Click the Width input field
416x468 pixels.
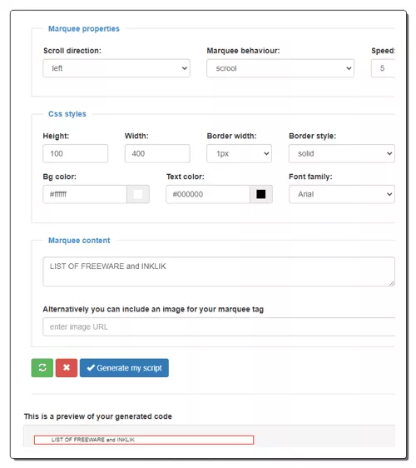click(157, 153)
